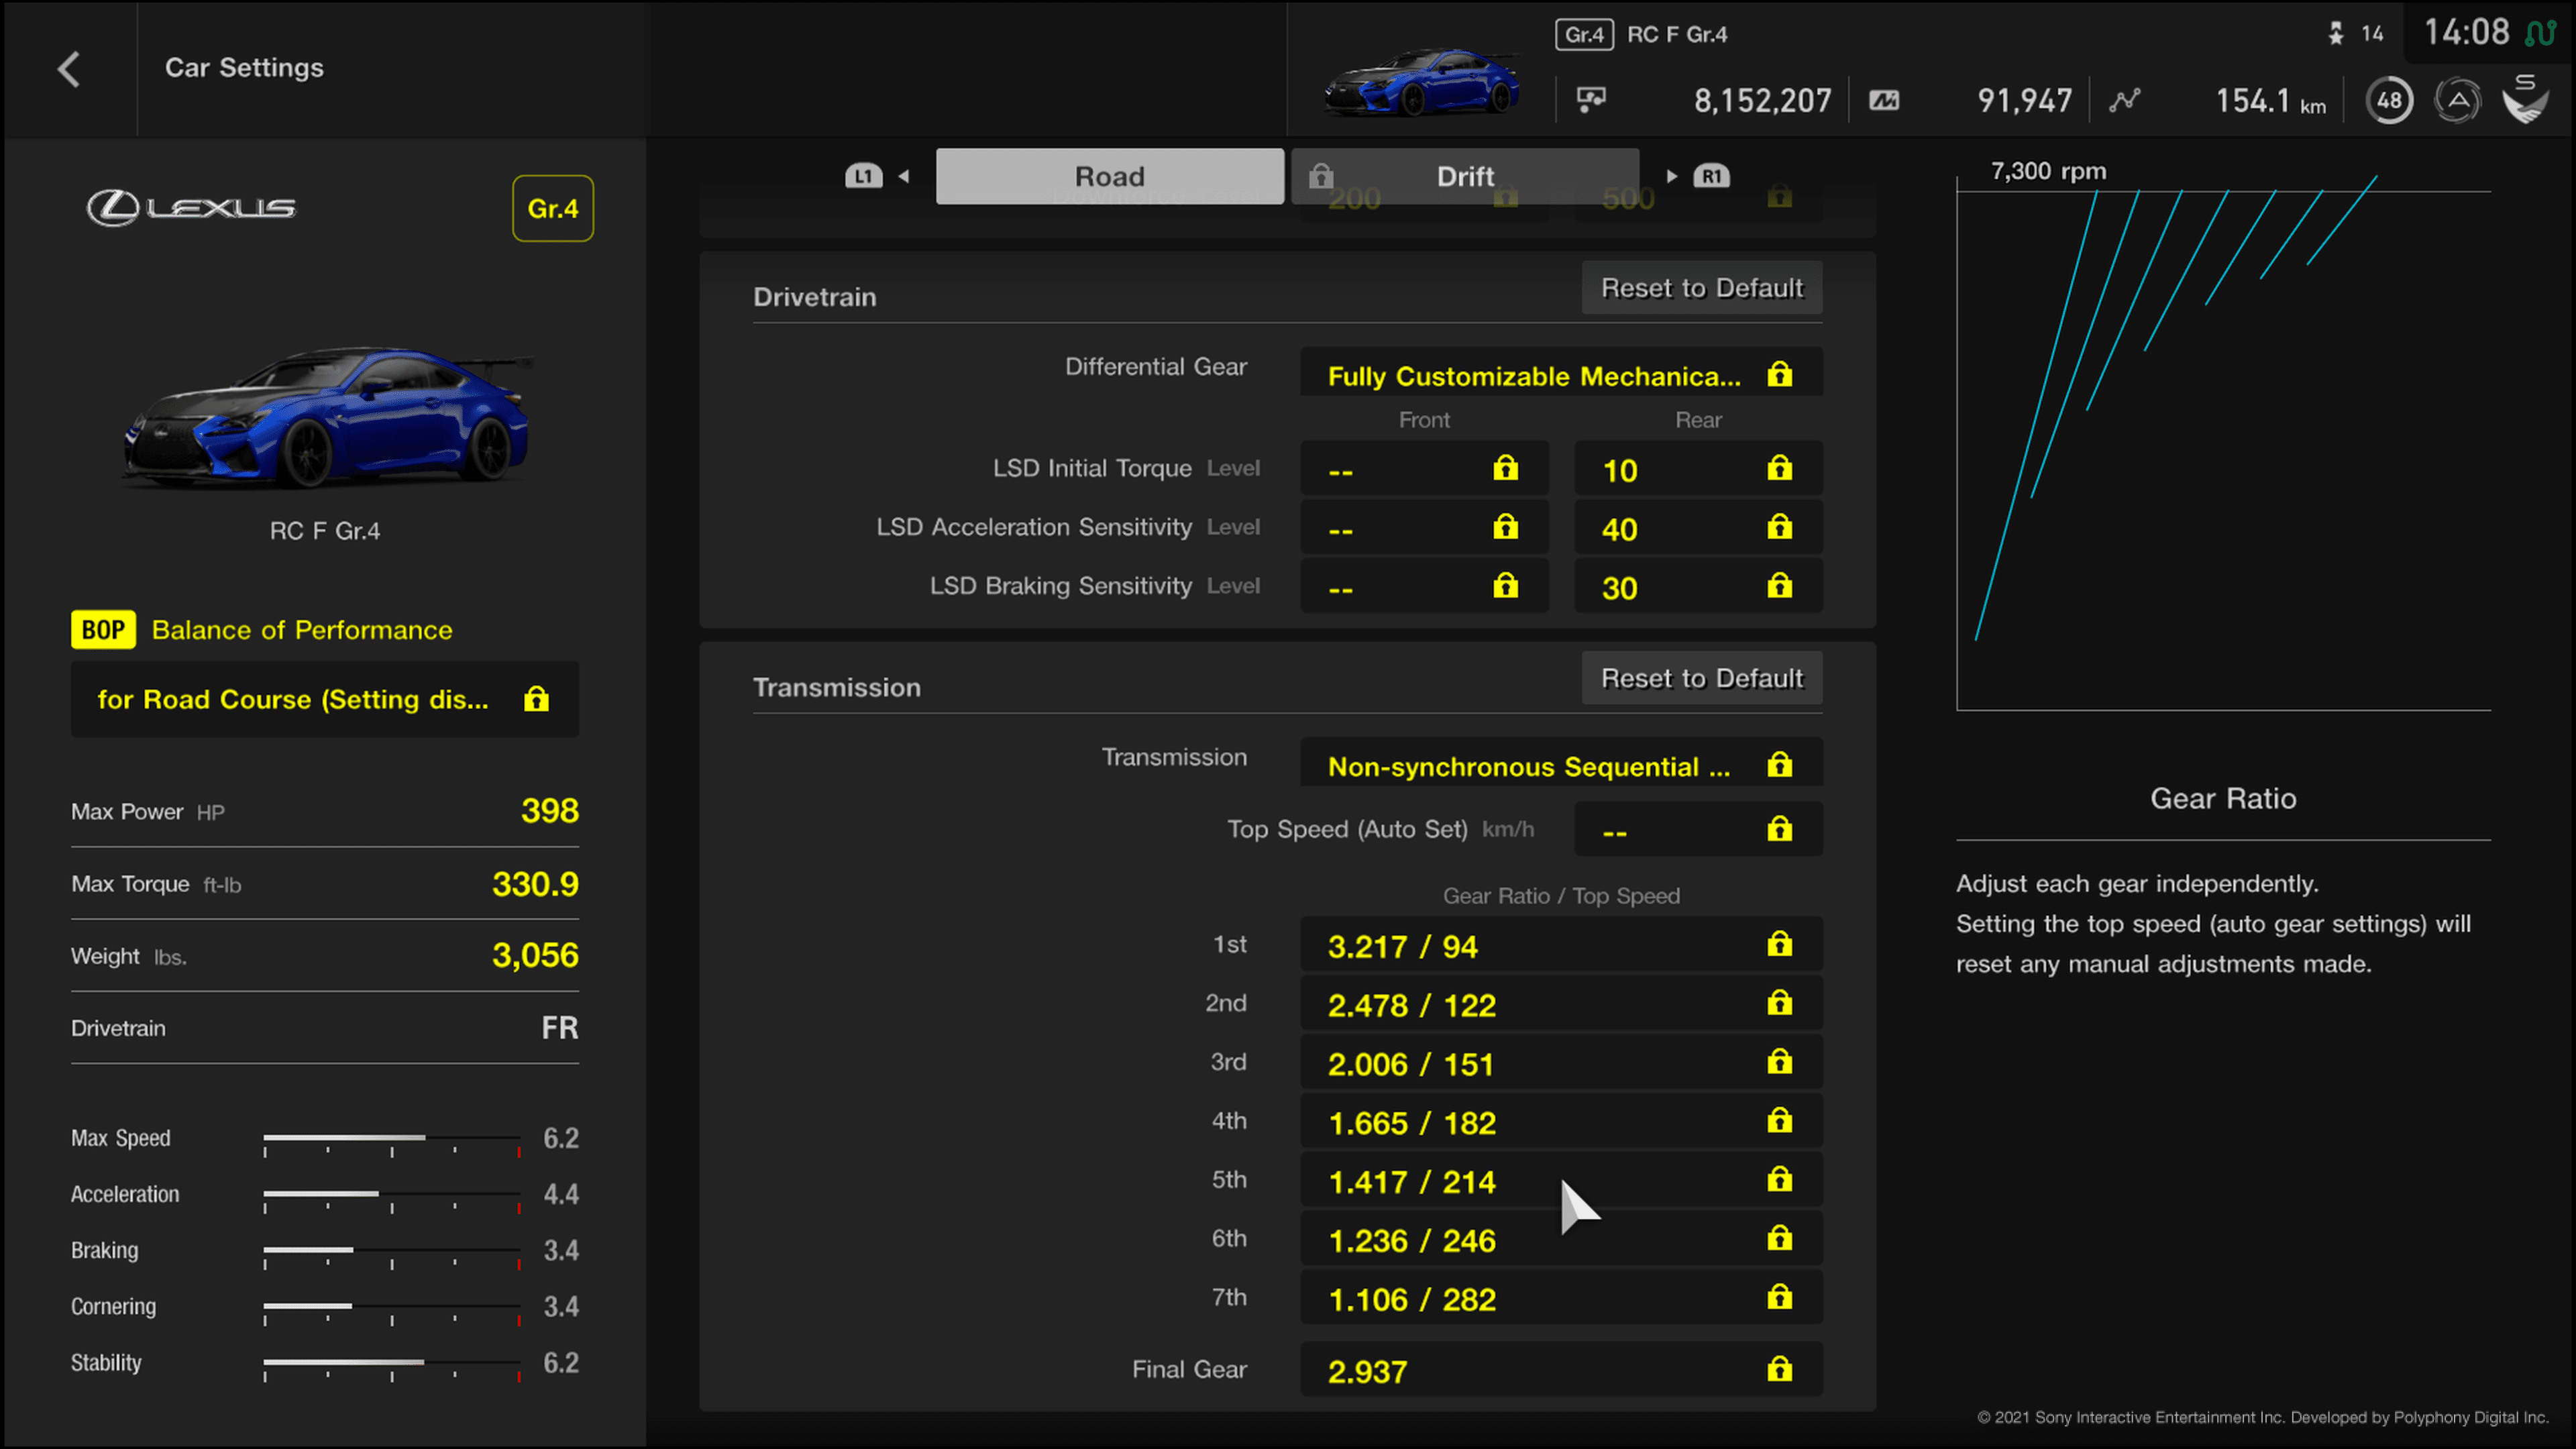Click the driver rating A badge
The width and height of the screenshot is (2576, 1449).
point(2458,100)
